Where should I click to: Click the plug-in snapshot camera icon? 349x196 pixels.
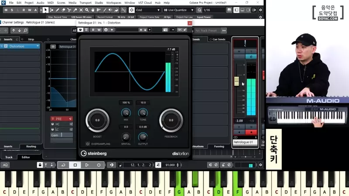tap(165, 30)
